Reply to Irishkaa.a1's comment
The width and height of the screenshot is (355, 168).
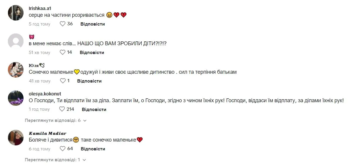(93, 24)
